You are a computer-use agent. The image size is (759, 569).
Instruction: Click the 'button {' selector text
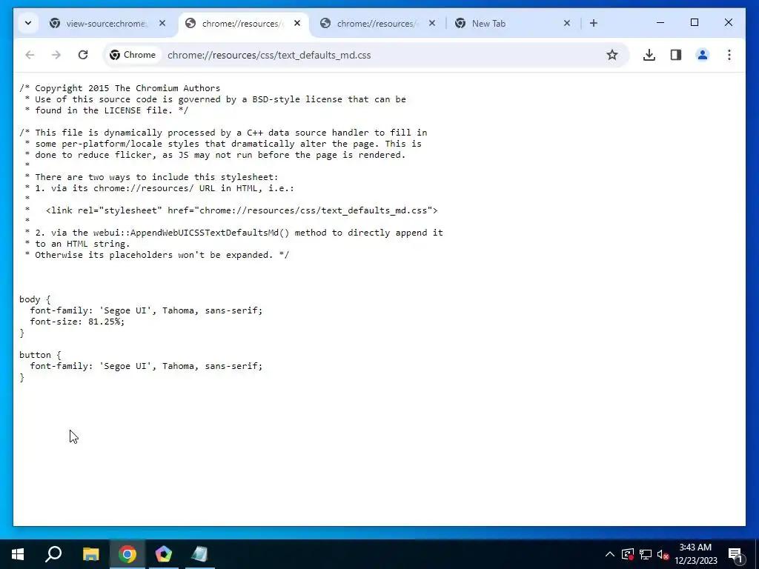click(40, 355)
